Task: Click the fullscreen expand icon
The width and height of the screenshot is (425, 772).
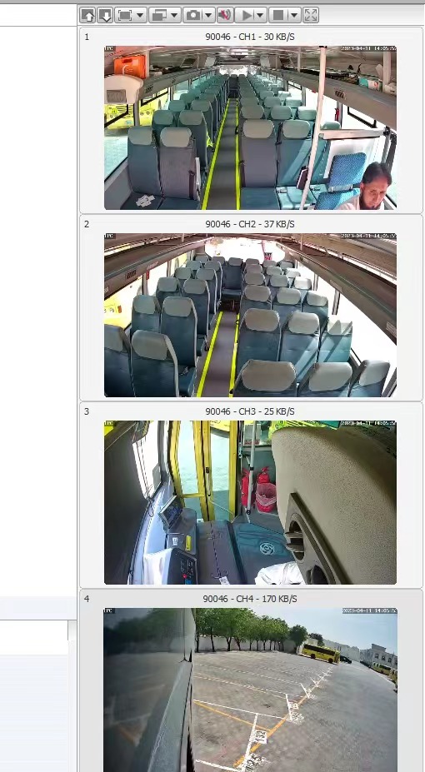Action: pyautogui.click(x=311, y=15)
